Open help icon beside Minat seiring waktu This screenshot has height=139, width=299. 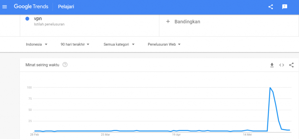[65, 65]
